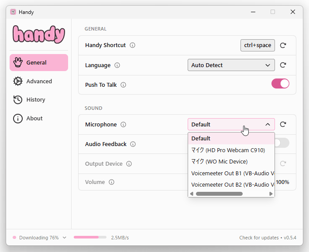309x252 pixels.
Task: Show info for Microphone setting
Action: [x=124, y=125]
